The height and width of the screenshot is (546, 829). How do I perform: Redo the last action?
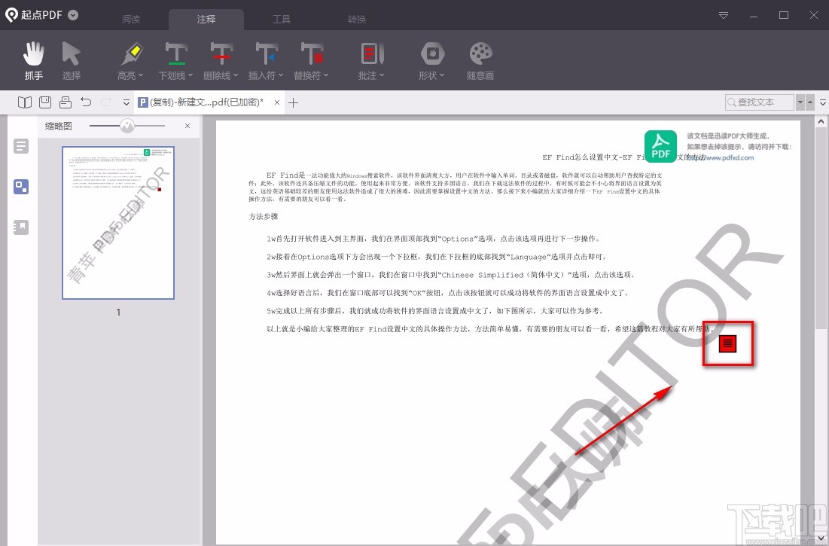[x=106, y=102]
